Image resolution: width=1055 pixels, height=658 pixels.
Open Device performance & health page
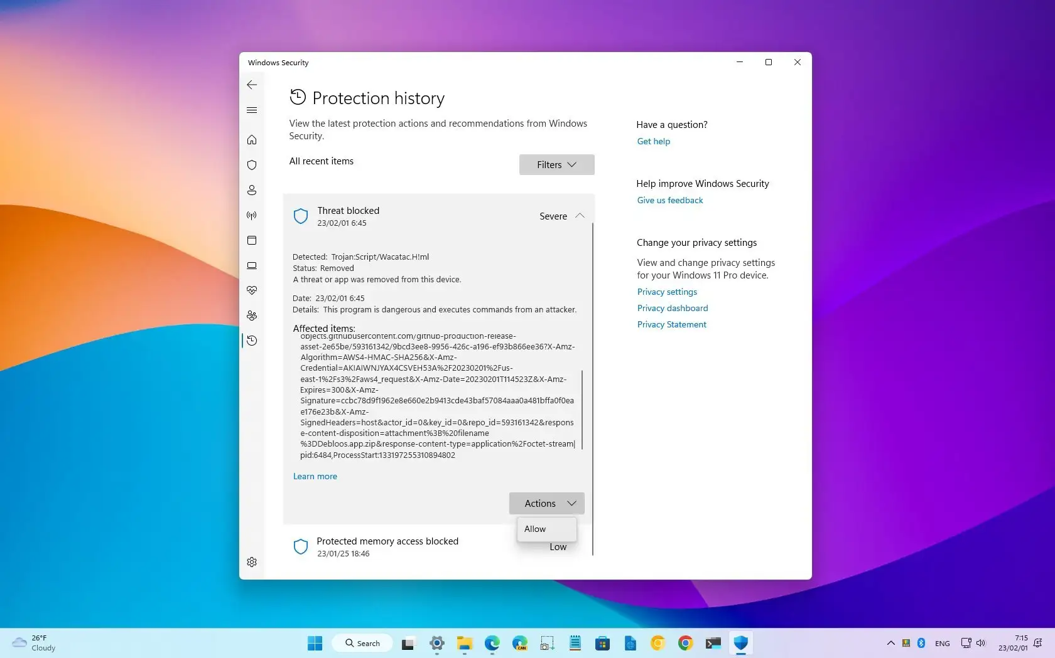[x=252, y=290]
